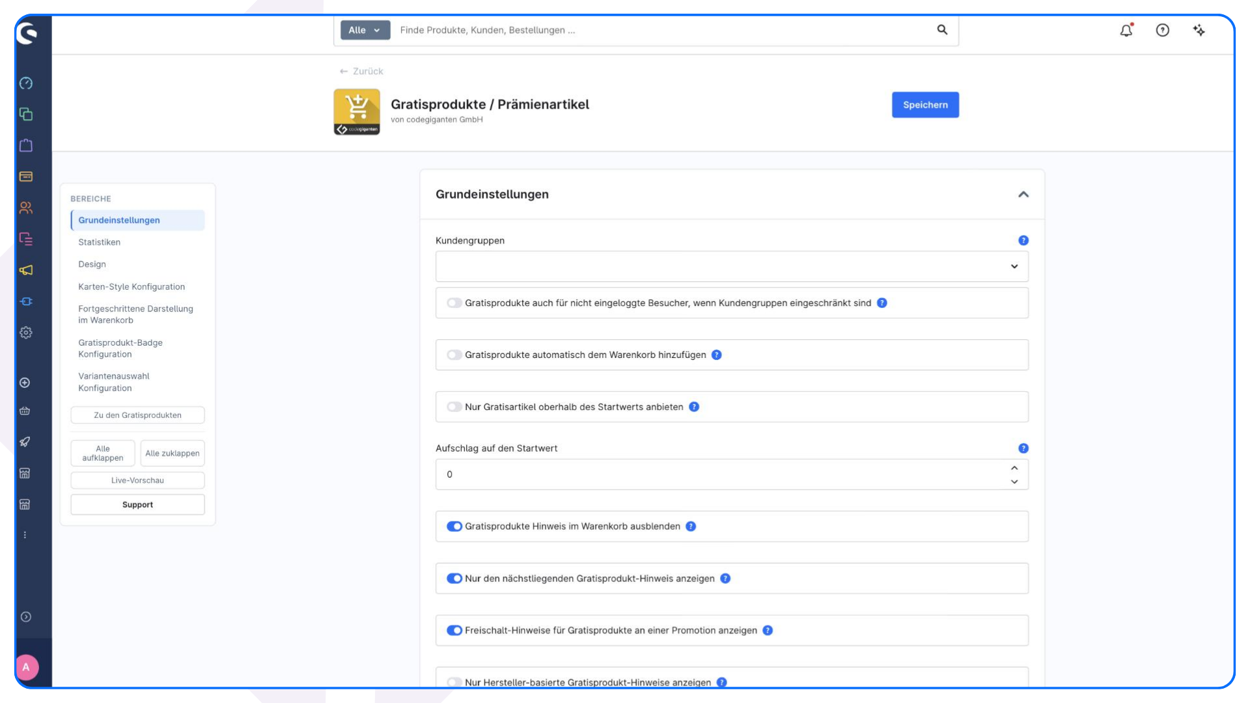
Task: Select Design in Bereiche
Action: 92,264
